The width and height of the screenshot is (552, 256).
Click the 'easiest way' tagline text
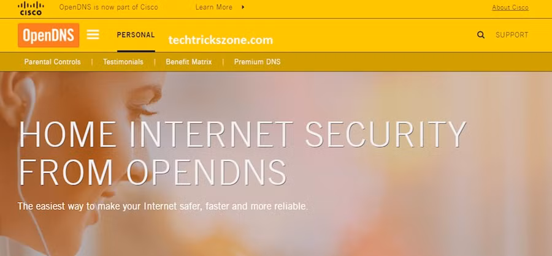point(163,206)
